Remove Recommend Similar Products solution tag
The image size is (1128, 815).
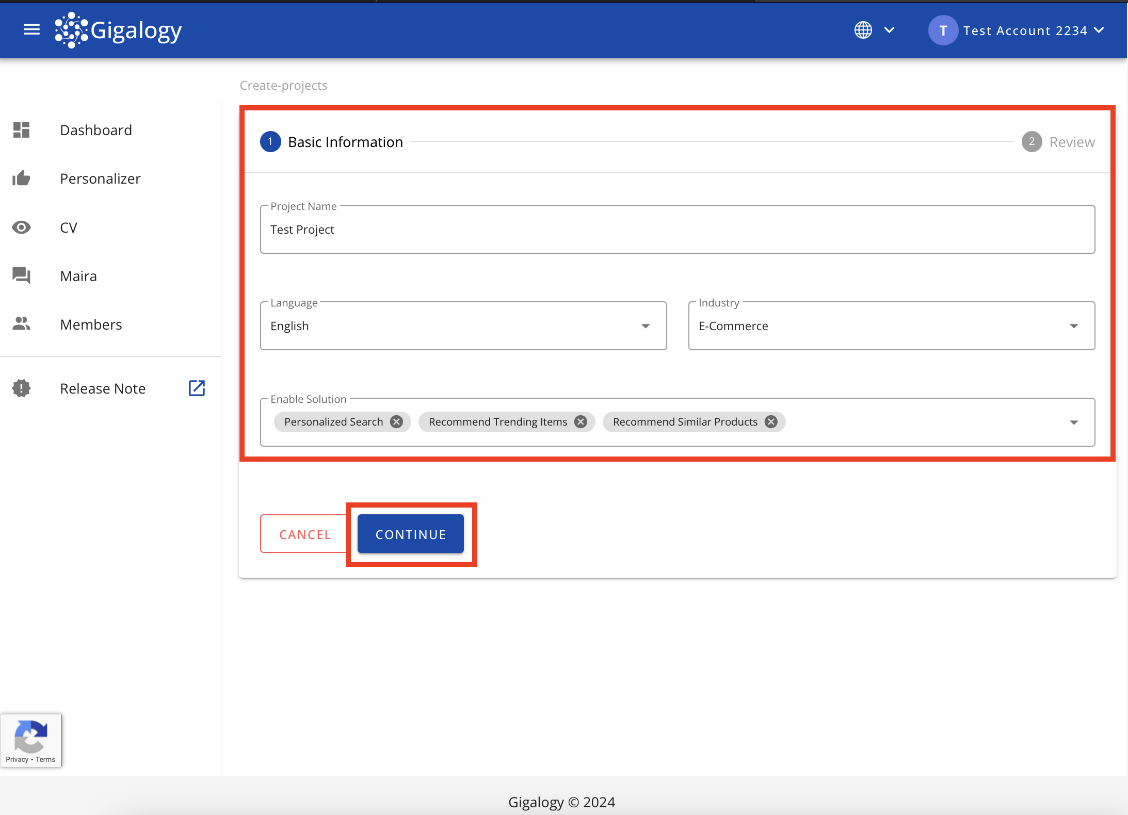pyautogui.click(x=771, y=422)
